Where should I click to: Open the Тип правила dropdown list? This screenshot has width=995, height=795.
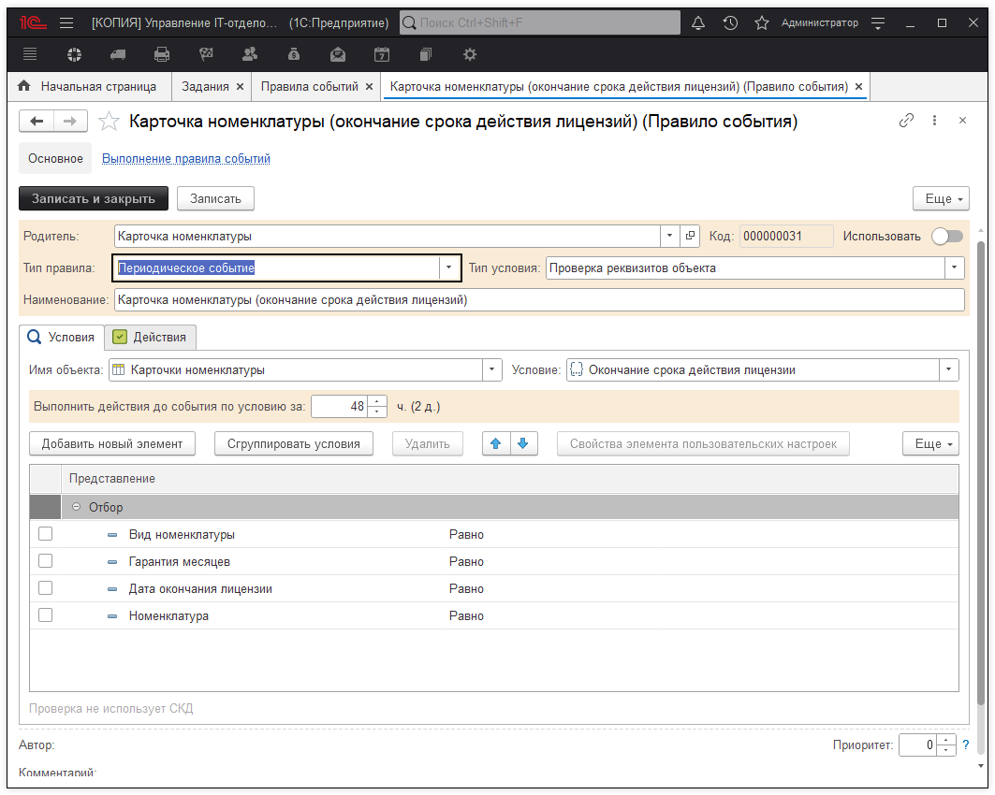click(x=448, y=267)
